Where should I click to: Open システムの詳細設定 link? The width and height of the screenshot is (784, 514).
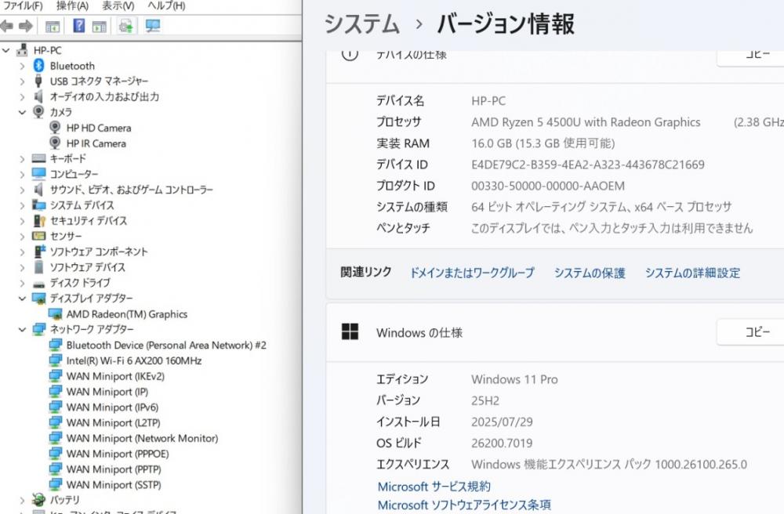click(692, 273)
